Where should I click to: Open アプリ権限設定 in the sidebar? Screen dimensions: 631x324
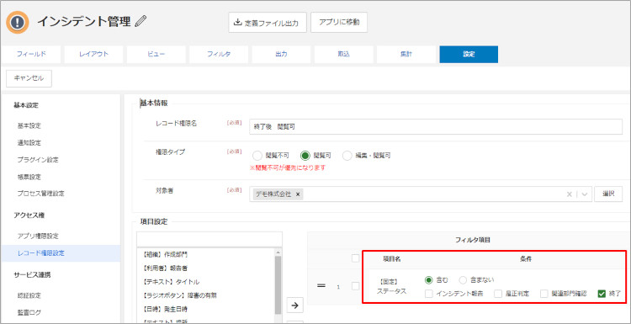(x=38, y=236)
